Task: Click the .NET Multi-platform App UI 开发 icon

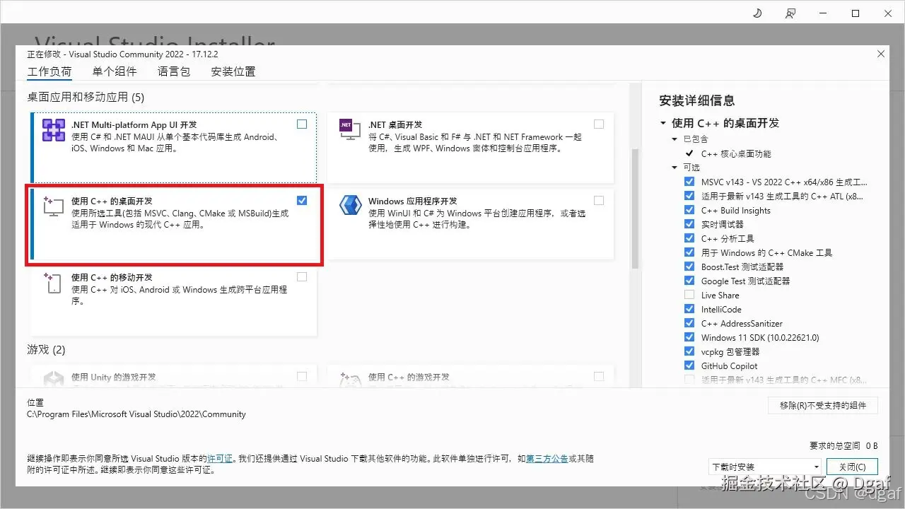Action: point(53,131)
